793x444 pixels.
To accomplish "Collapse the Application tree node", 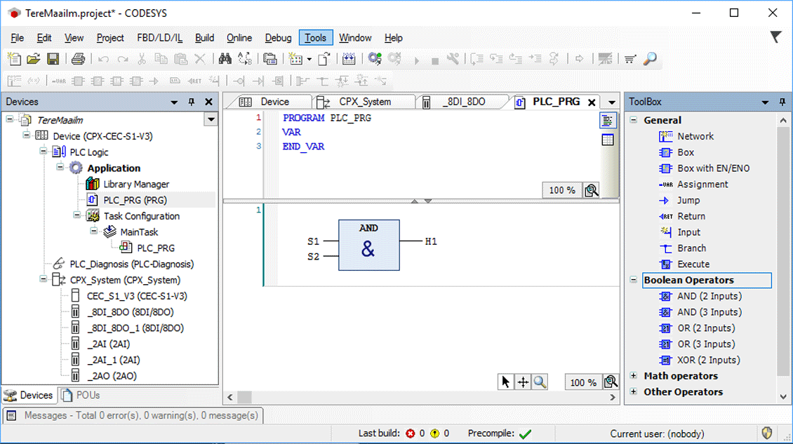I will (60, 167).
